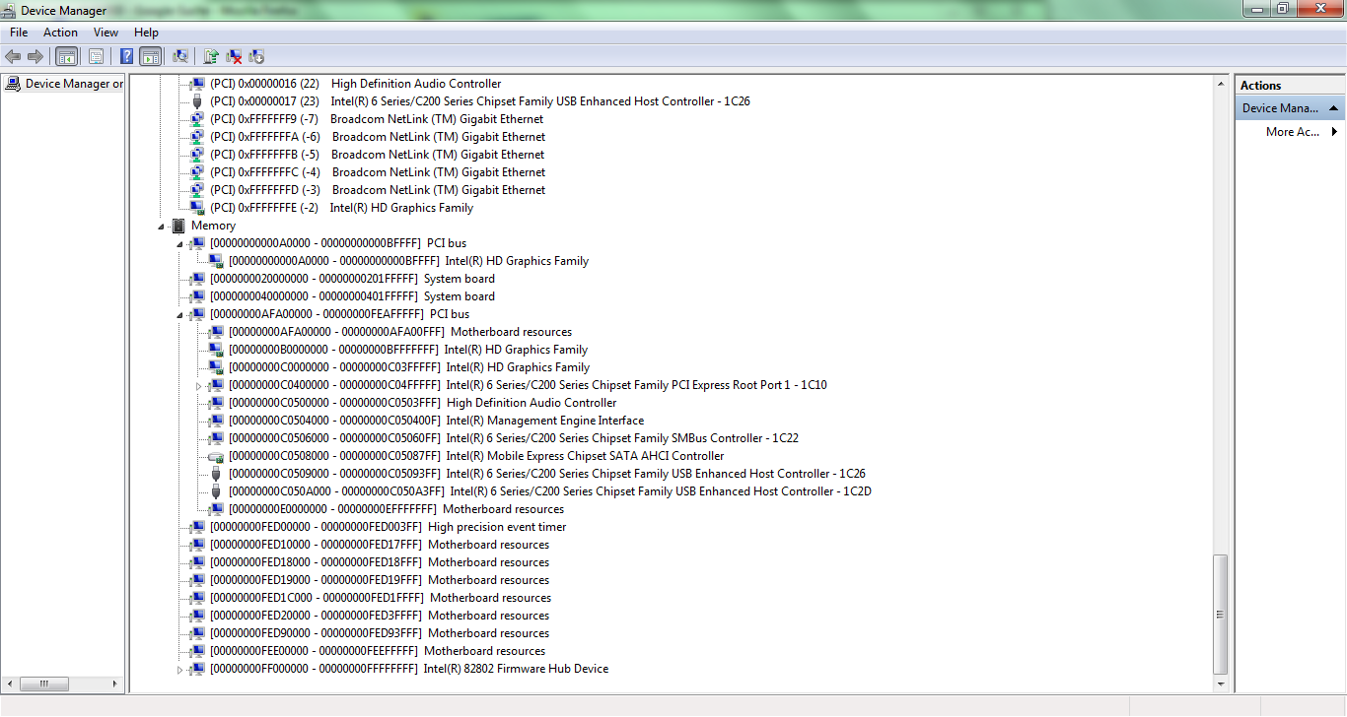Expand the Intel 82802 Firmware Hub Device node

[x=180, y=670]
